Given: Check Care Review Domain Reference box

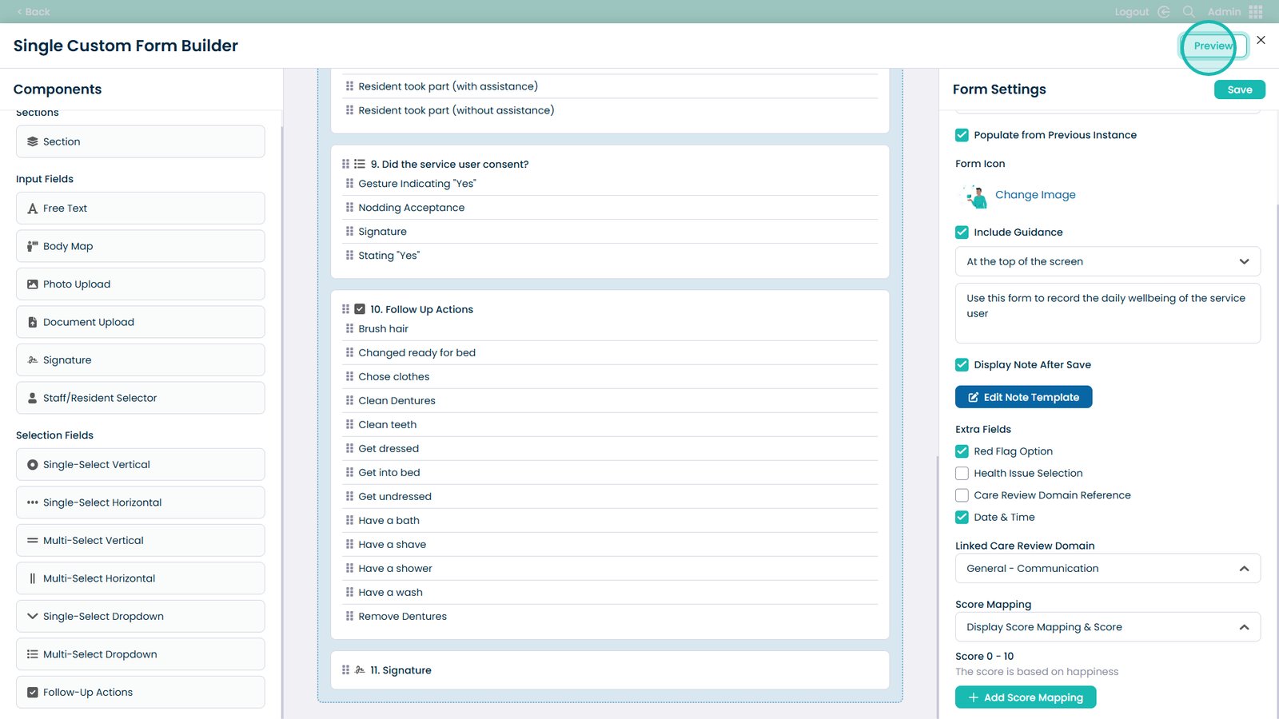Looking at the screenshot, I should 962,495.
